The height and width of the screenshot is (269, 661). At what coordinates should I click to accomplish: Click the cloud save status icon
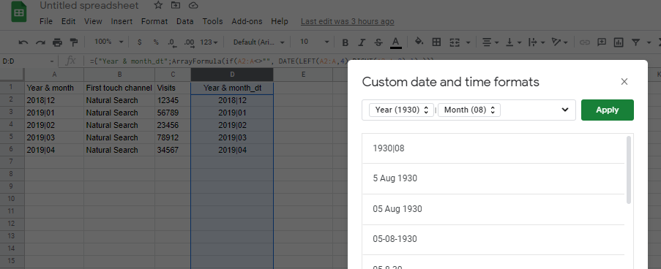(193, 5)
